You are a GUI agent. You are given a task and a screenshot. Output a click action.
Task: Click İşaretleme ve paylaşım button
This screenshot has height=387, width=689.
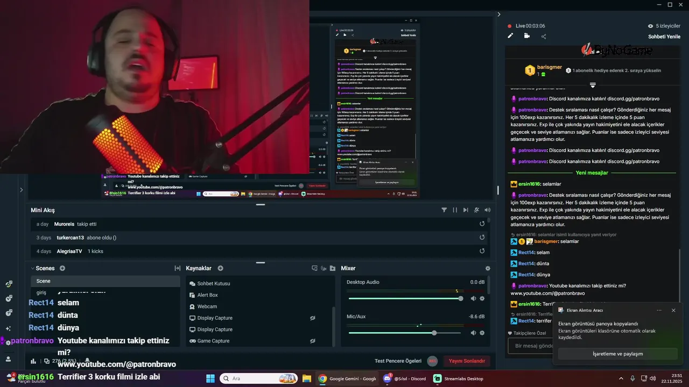617,354
